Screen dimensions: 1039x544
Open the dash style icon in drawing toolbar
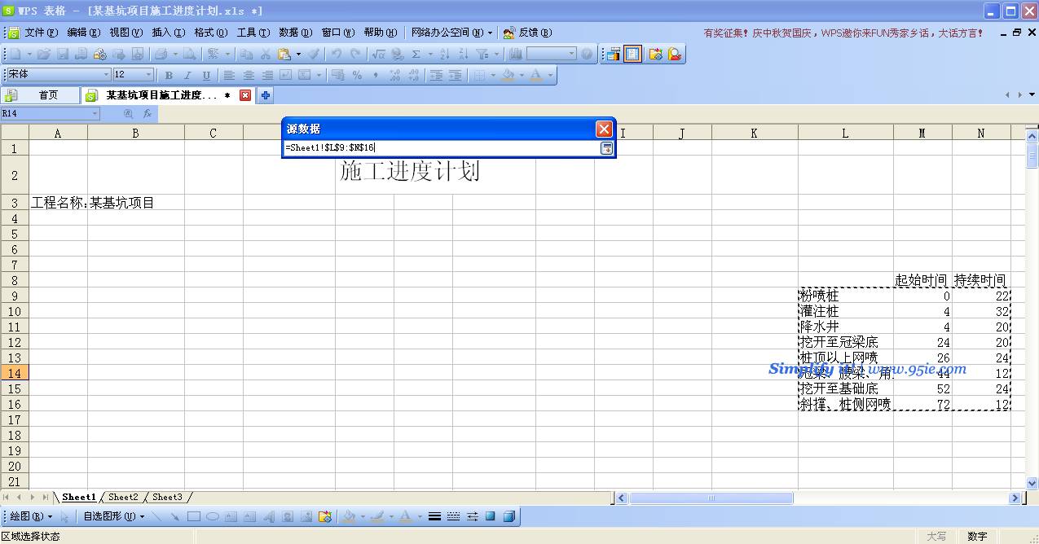tap(453, 516)
